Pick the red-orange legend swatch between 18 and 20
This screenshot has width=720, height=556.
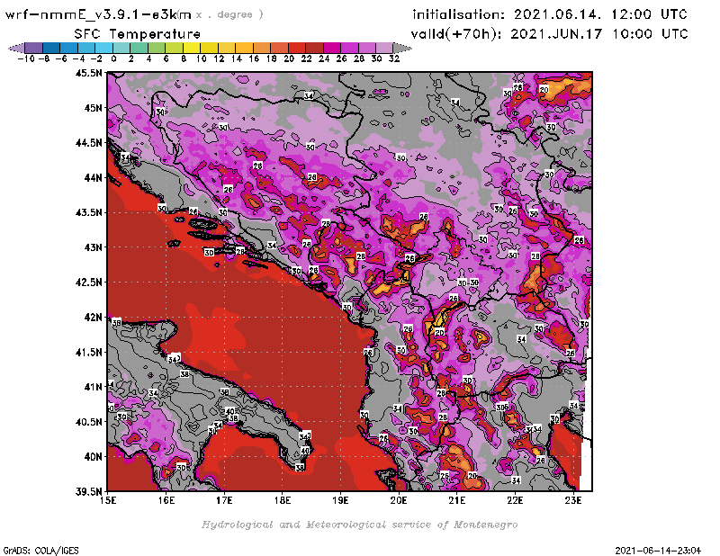coord(280,48)
